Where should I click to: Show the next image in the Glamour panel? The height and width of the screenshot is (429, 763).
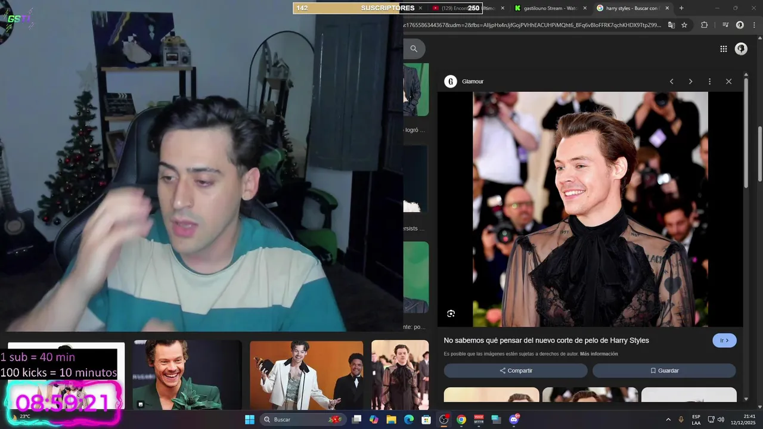690,82
